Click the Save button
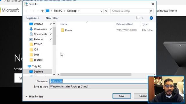Screen dimensions: 186x104 click(122, 96)
